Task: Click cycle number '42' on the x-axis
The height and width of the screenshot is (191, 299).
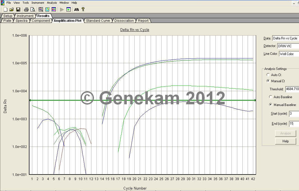Action: click(x=253, y=179)
